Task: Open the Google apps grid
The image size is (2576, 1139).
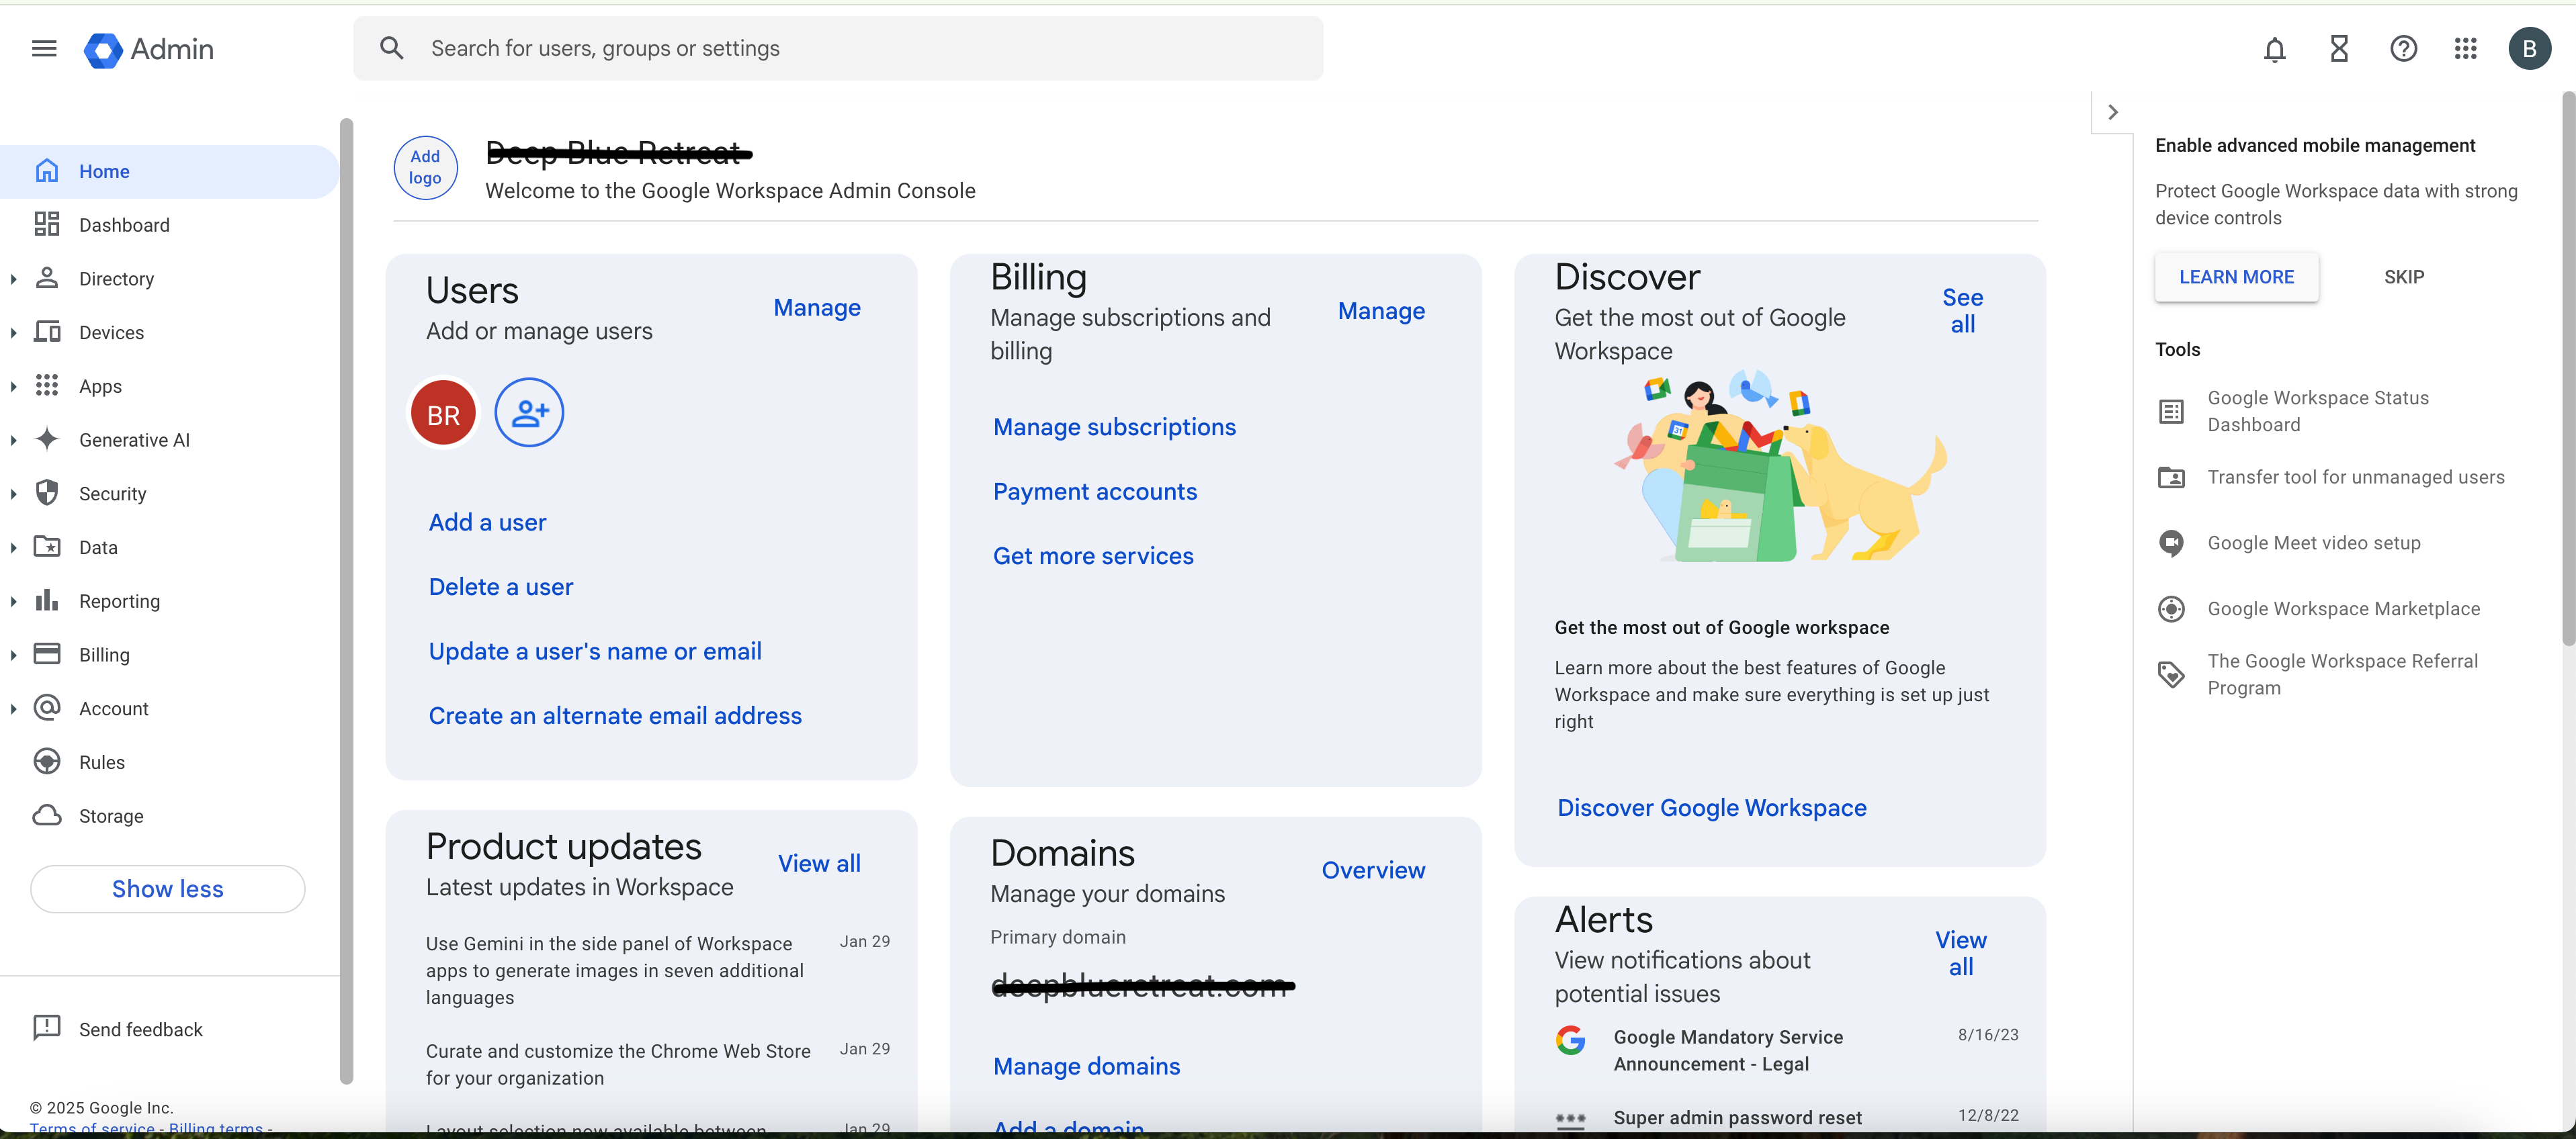Action: (2465, 49)
